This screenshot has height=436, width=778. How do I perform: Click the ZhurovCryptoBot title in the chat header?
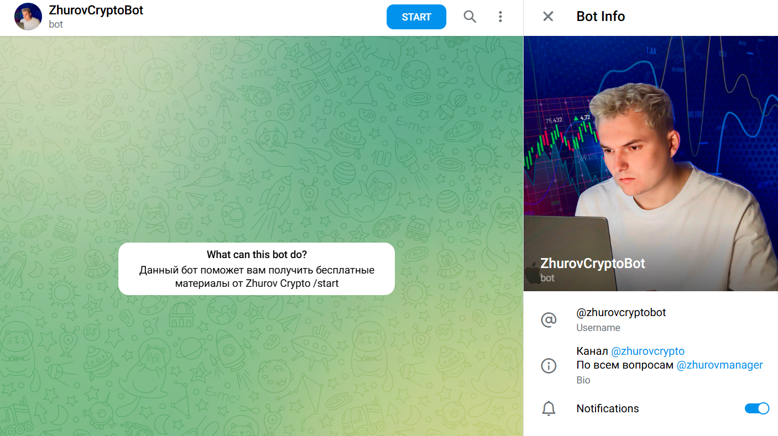[x=96, y=10]
